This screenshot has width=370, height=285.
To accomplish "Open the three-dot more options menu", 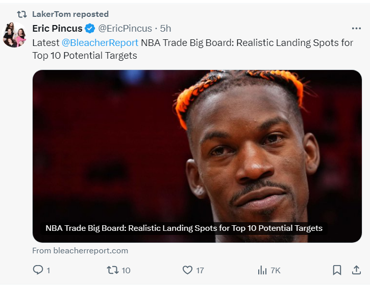I will 356,28.
